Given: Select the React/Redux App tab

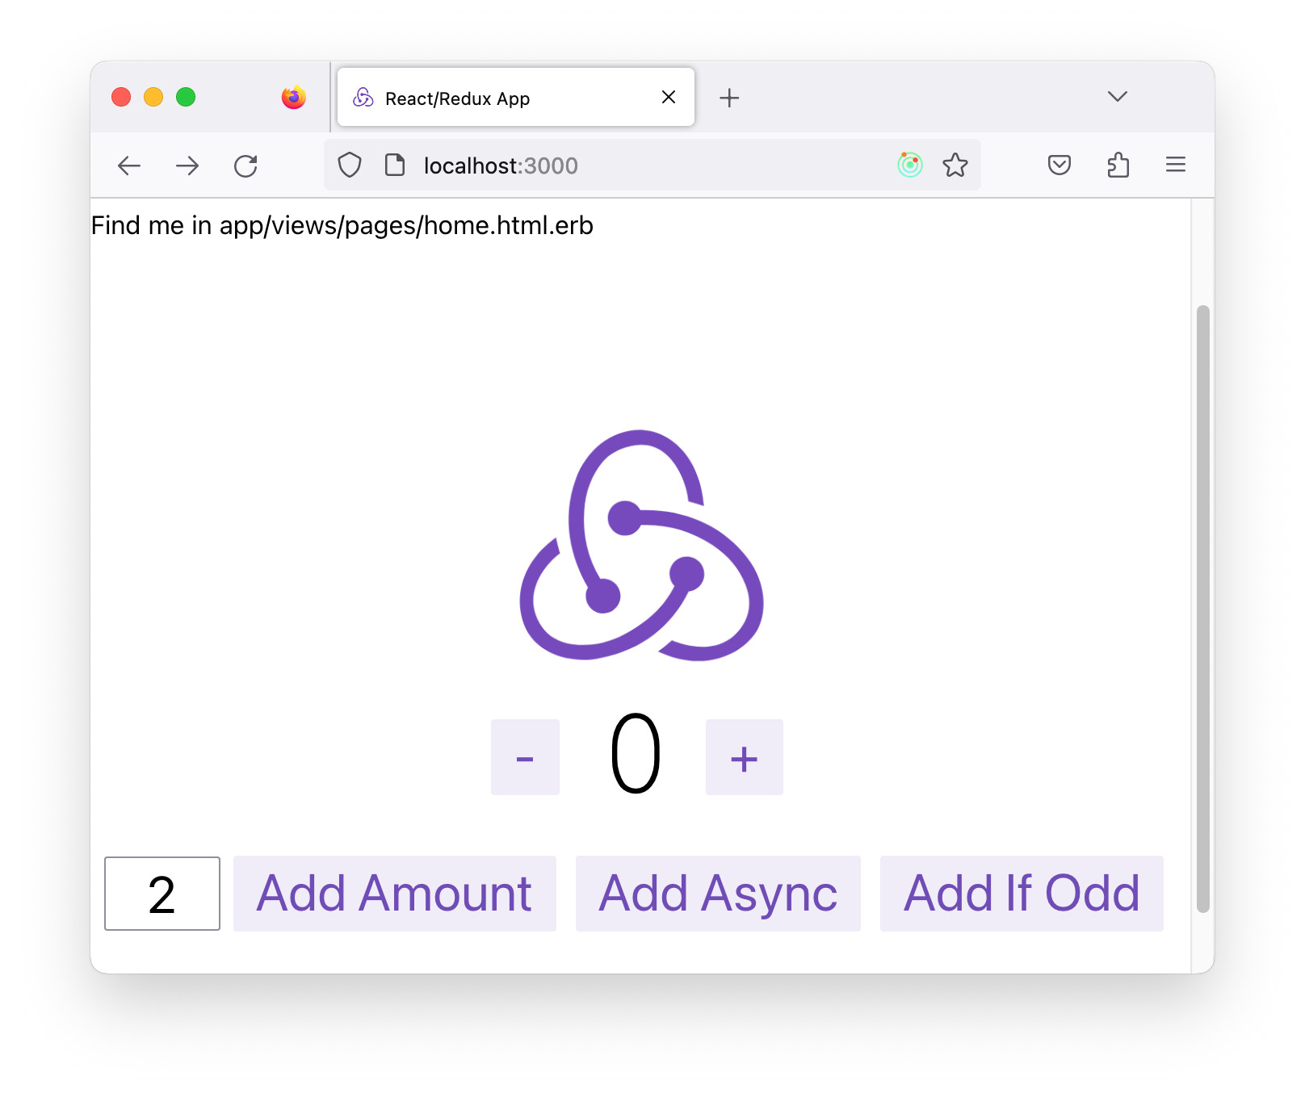Looking at the screenshot, I should point(485,98).
